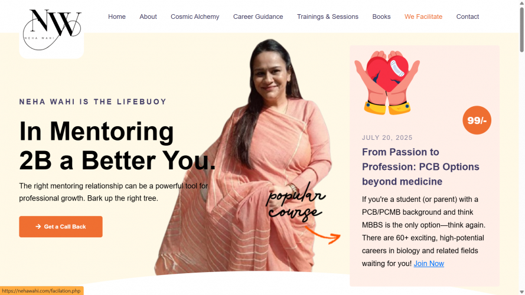Click the NW Neha Wahi logo
Viewport: 525px width, 295px height.
point(52,29)
